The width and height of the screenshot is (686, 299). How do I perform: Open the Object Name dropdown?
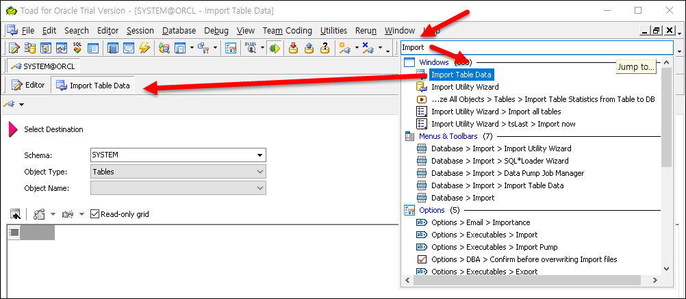(x=260, y=188)
